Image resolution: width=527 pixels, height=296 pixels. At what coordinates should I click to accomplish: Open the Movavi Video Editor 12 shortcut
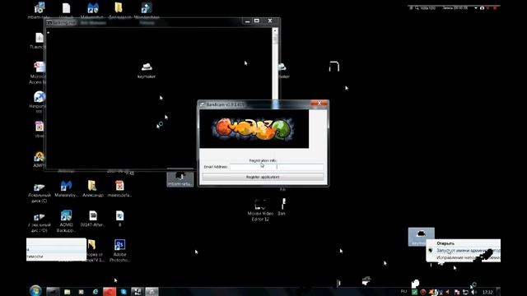pos(260,210)
